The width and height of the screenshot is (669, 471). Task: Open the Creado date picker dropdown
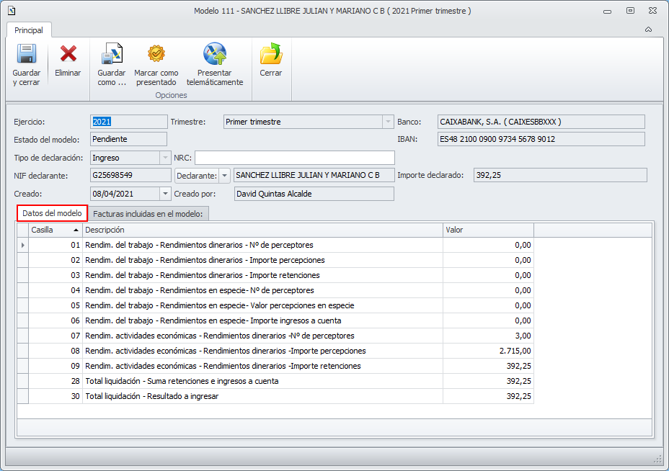pos(165,194)
